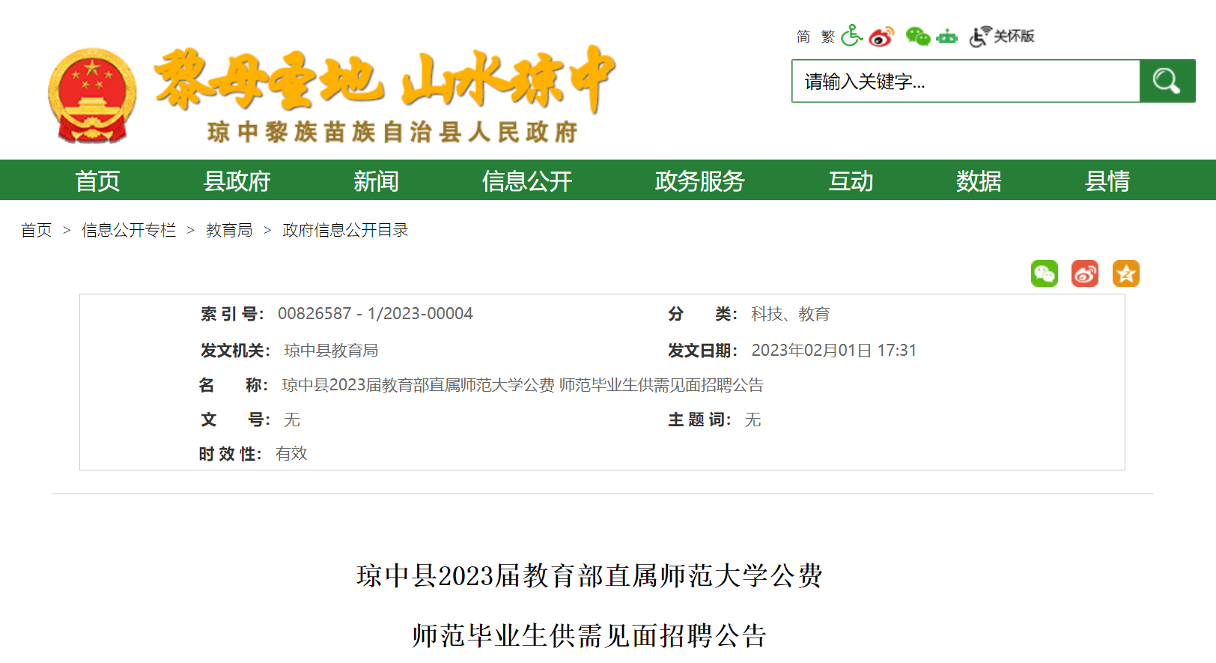Open the WeChat icon in top header
1216x663 pixels.
(917, 36)
